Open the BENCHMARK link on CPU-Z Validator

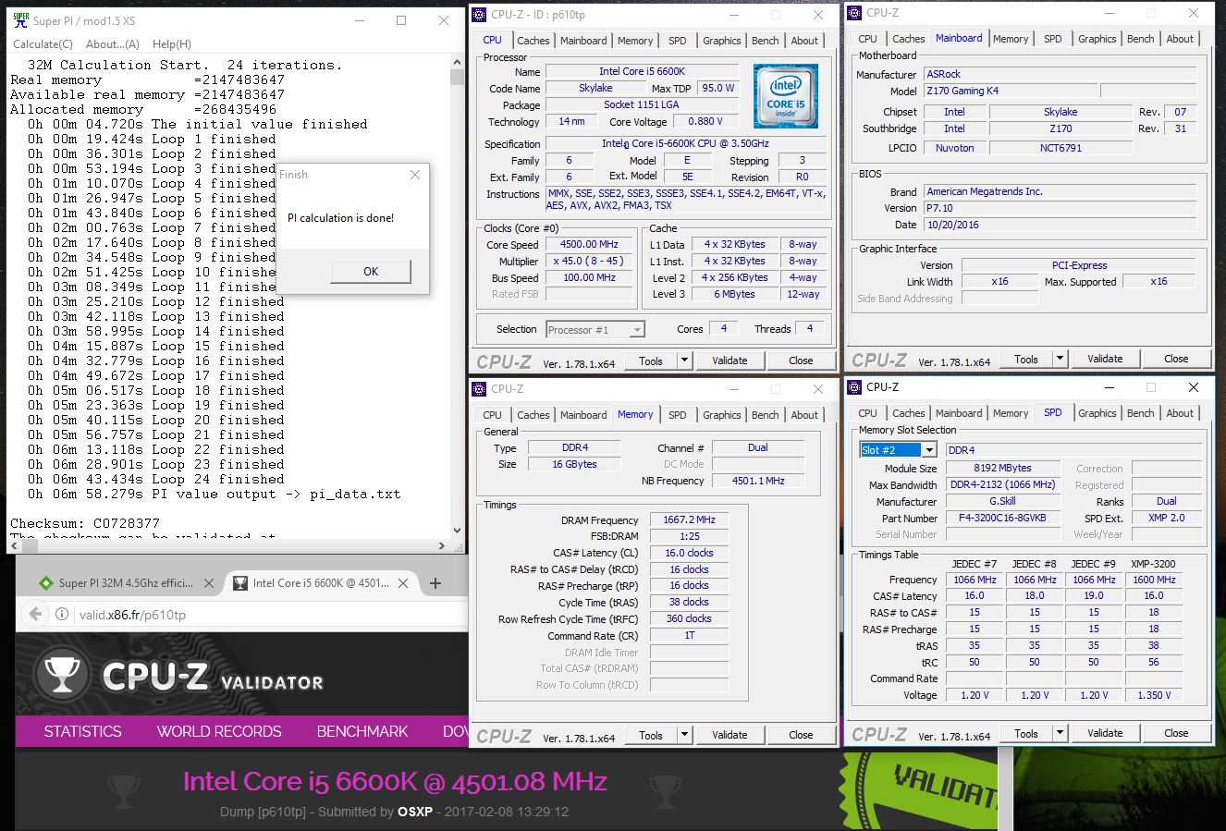coord(362,731)
